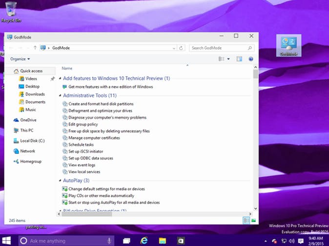Click the Windows Start button
Screen dimensions: 329x246
(6, 241)
